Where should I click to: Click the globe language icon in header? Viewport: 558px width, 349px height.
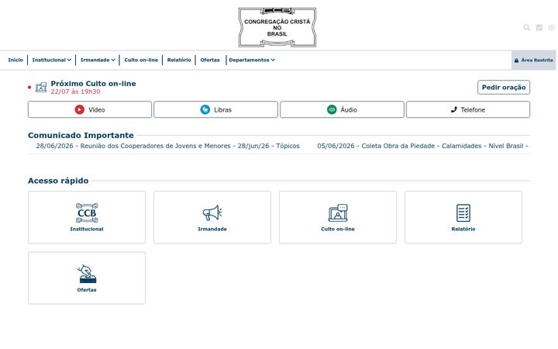(551, 28)
